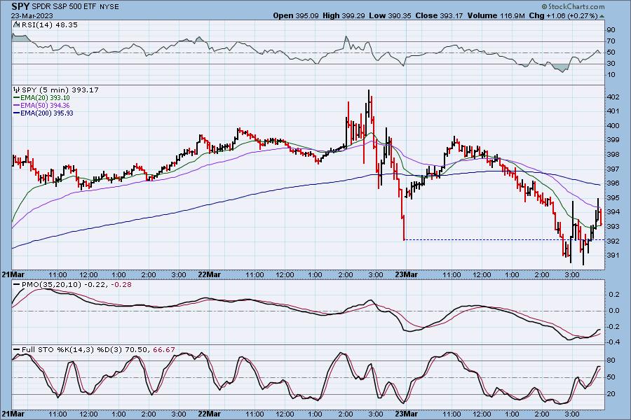Click the NYSE exchange label
Screen dimensions: 631x420
tap(109, 7)
